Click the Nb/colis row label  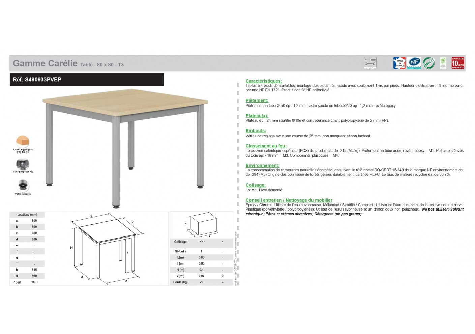180,251
